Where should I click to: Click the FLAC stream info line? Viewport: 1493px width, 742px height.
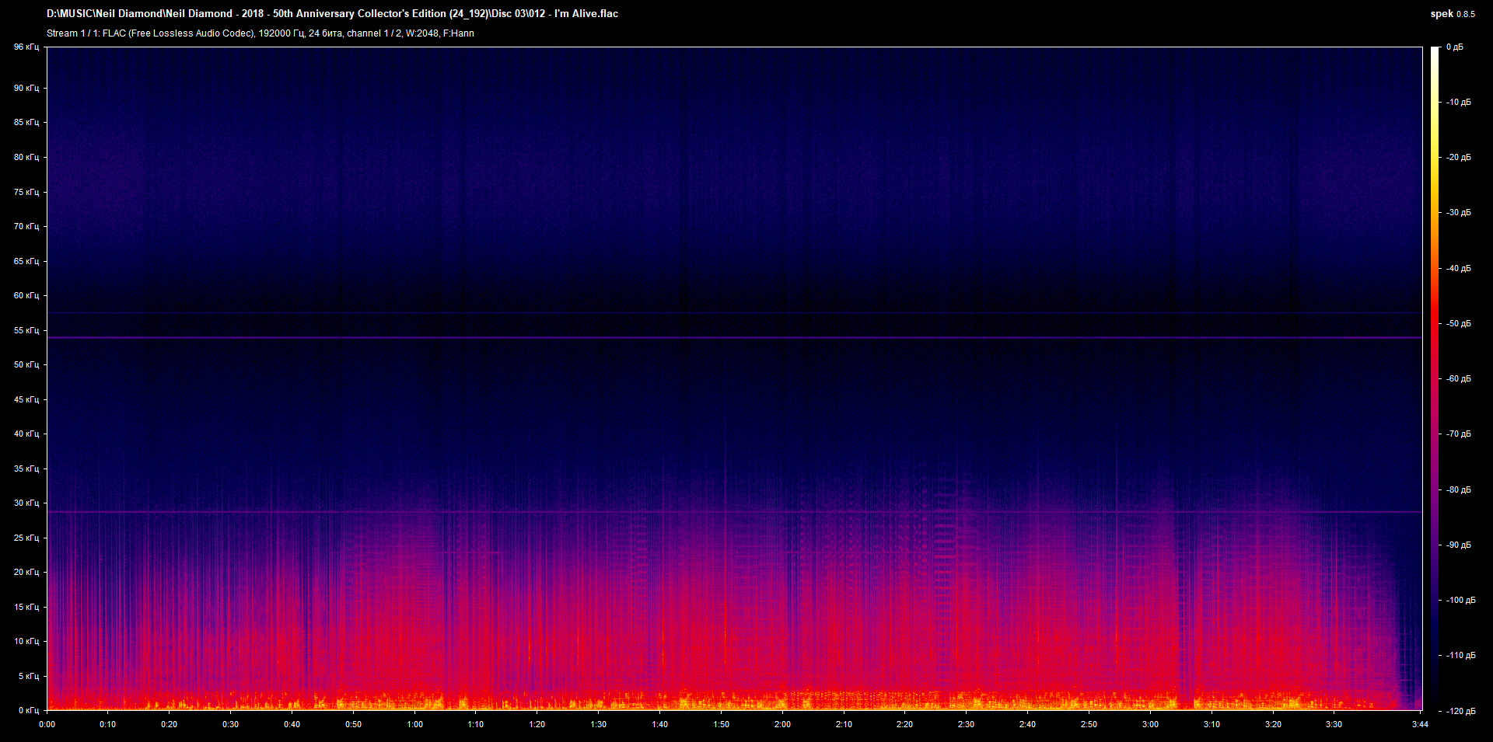(x=260, y=33)
